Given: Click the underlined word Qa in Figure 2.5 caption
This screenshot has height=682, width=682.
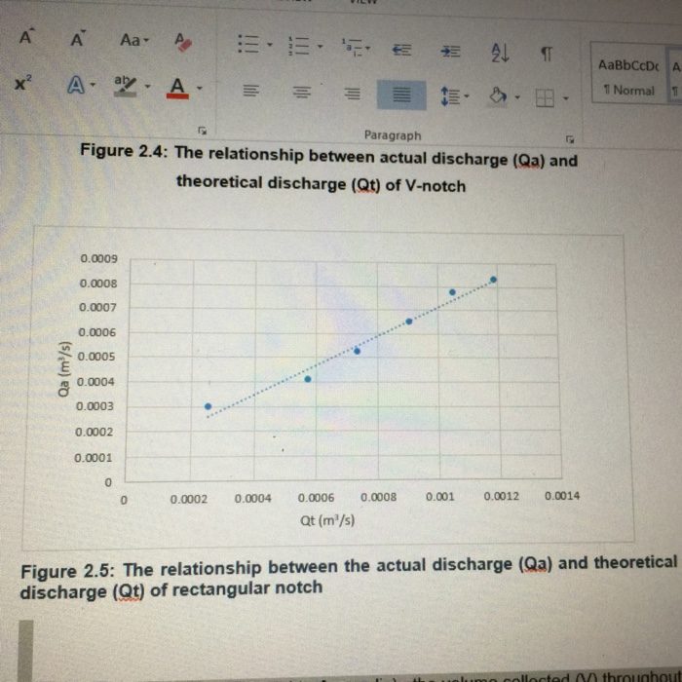Looking at the screenshot, I should point(536,564).
